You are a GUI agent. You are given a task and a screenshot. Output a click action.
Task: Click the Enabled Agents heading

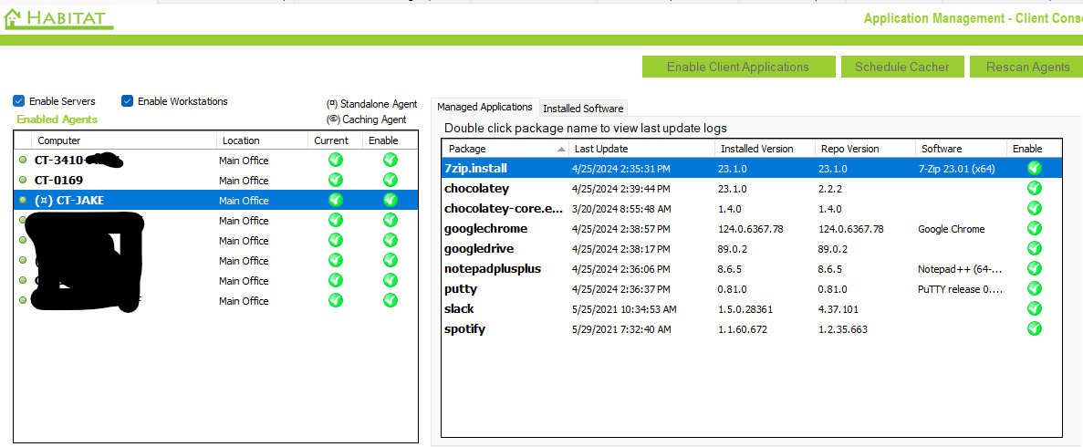[x=57, y=119]
